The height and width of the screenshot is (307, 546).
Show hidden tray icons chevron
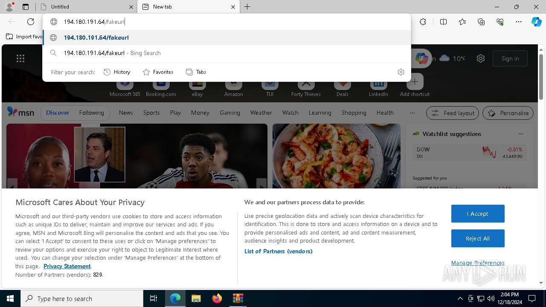coord(460,298)
